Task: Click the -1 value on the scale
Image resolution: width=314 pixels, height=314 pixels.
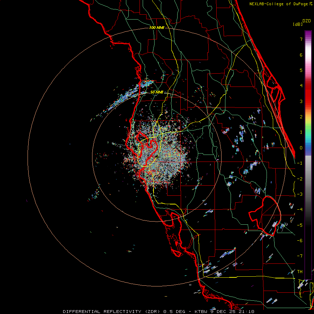Action: [x=300, y=163]
